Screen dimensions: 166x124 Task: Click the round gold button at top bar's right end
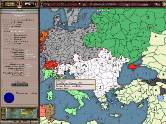[164, 4]
